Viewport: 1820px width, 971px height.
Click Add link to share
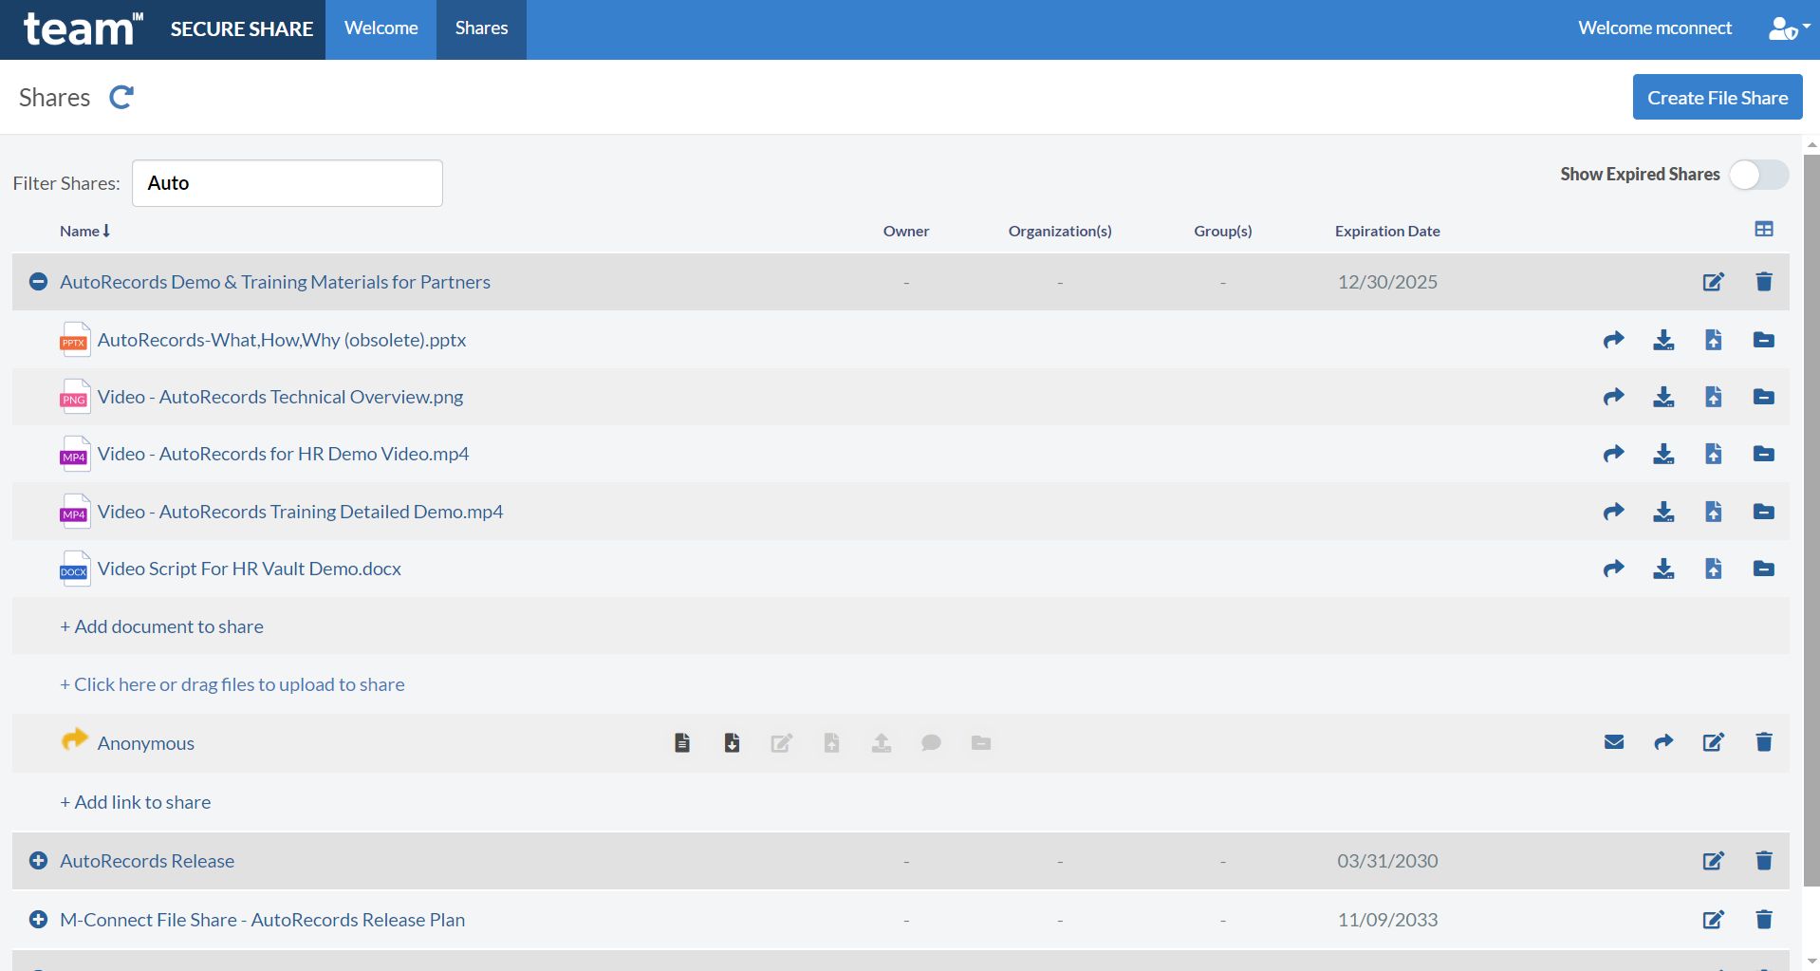136,802
